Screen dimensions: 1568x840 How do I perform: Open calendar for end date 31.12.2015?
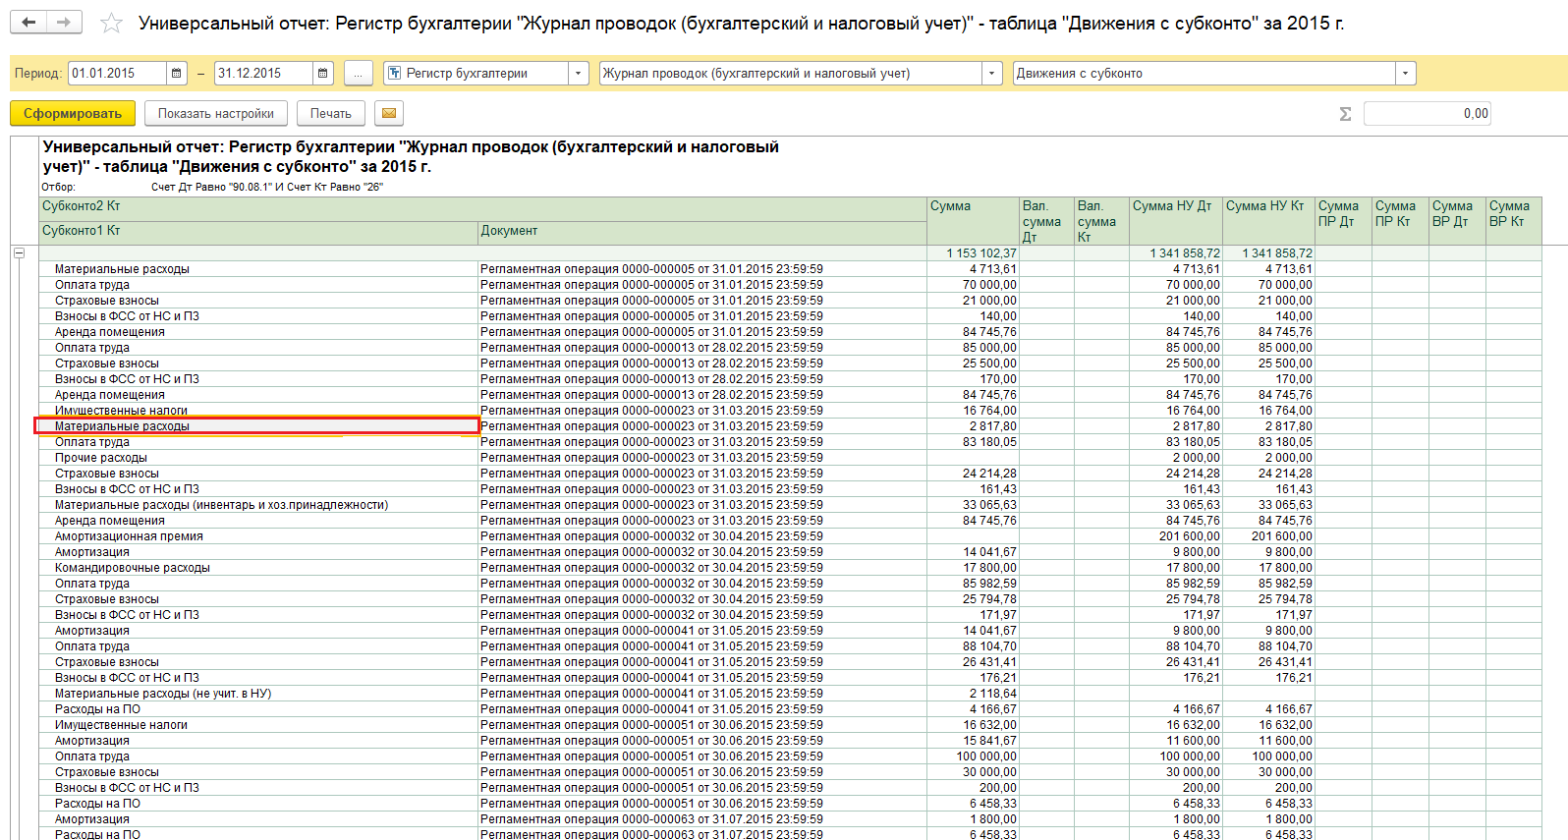point(323,74)
